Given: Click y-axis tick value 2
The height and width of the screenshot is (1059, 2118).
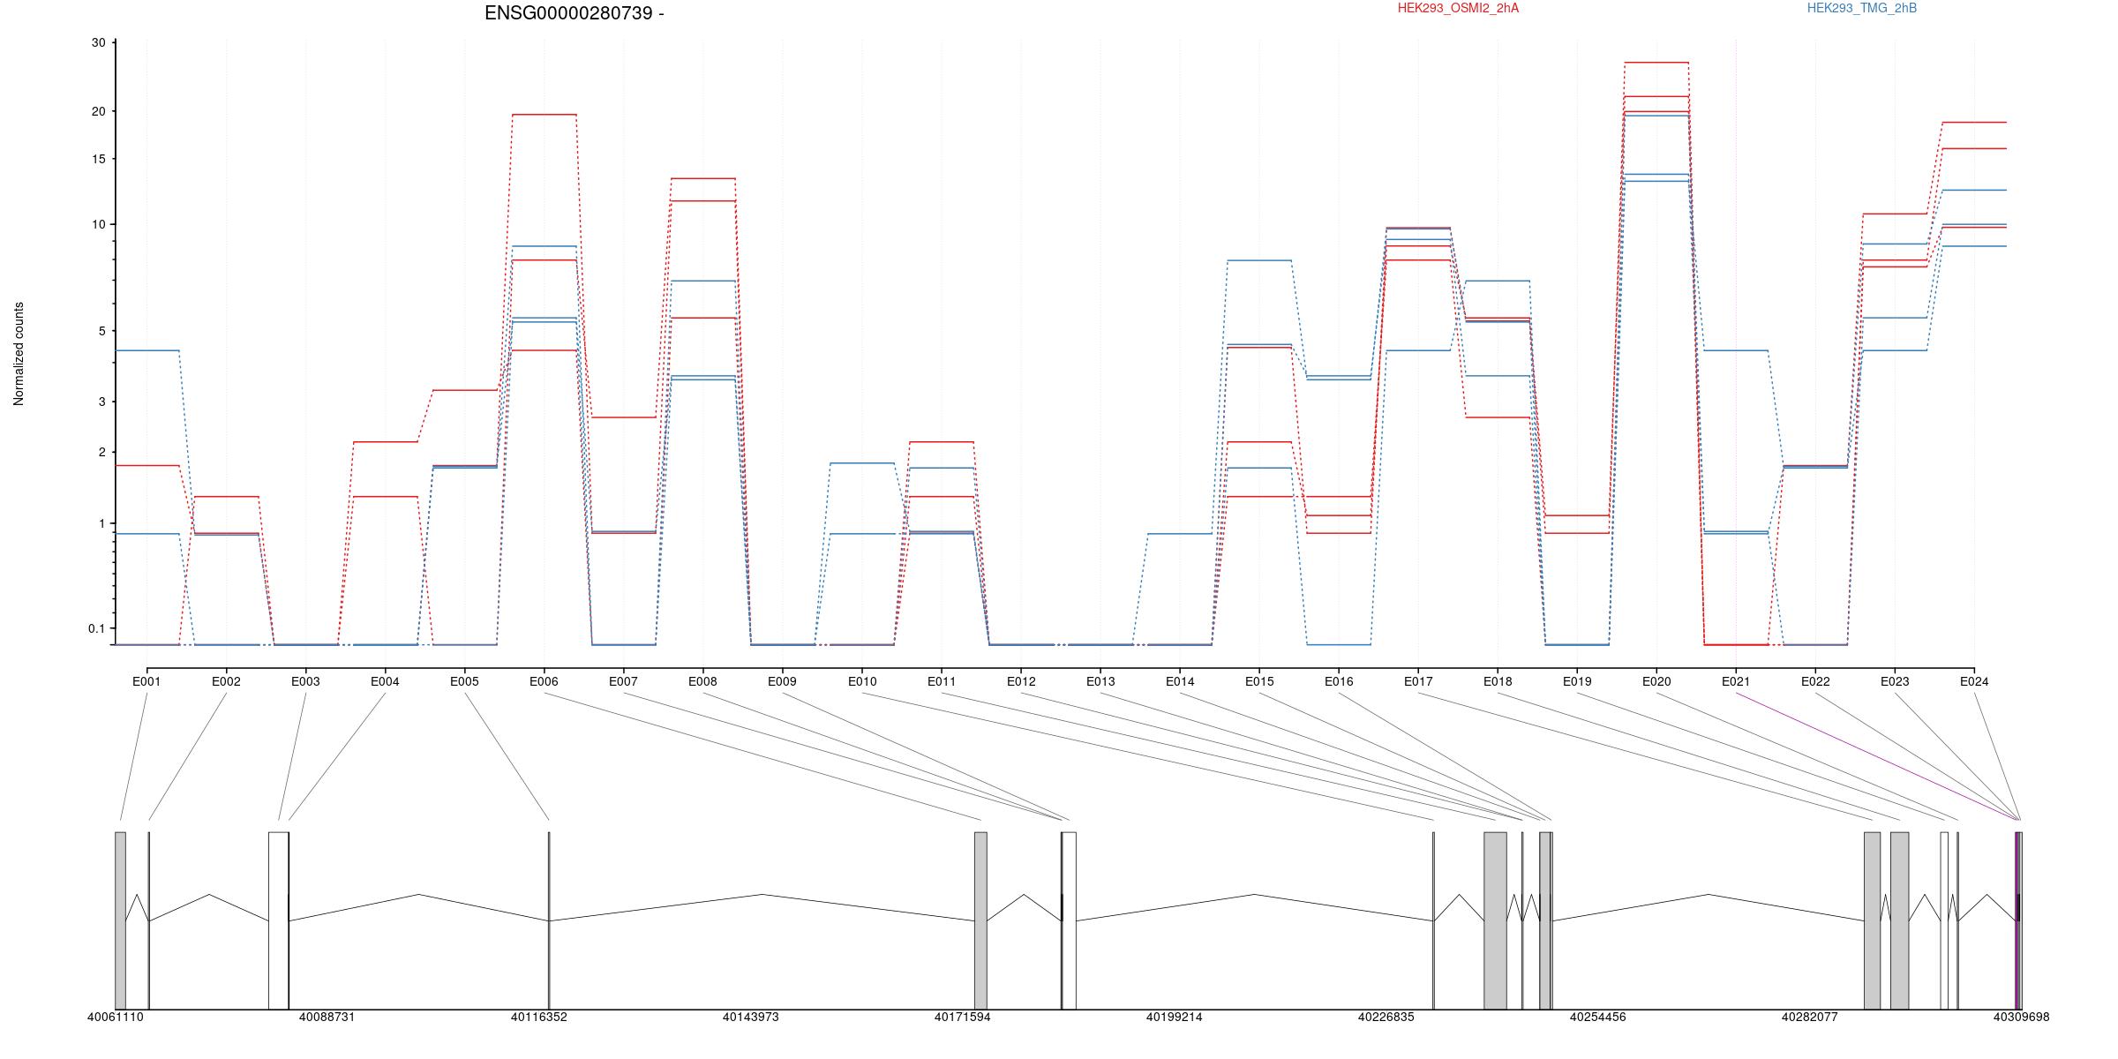Looking at the screenshot, I should pos(101,452).
